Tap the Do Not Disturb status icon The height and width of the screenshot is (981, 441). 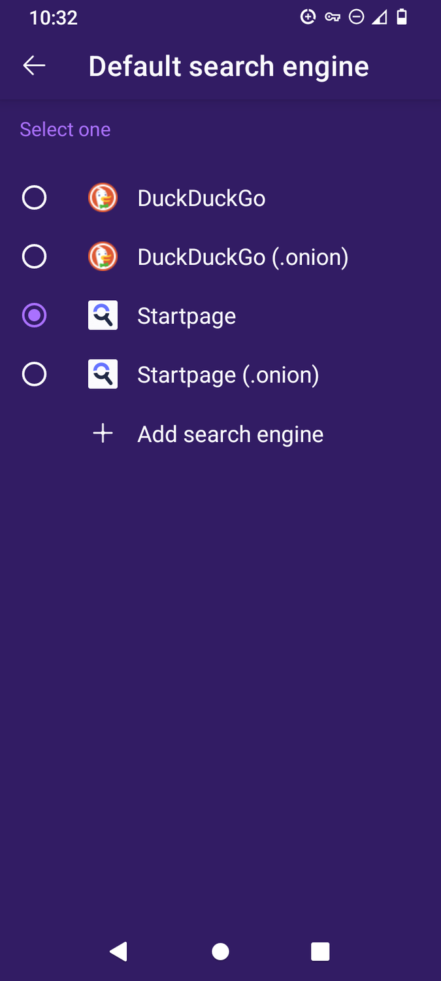point(356,17)
